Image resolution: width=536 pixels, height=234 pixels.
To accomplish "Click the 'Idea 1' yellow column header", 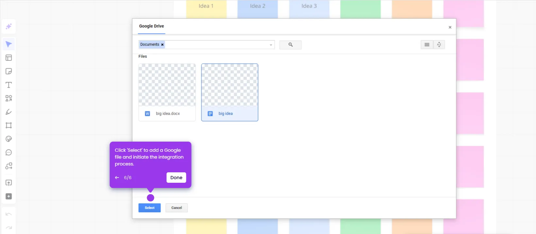I will [206, 6].
